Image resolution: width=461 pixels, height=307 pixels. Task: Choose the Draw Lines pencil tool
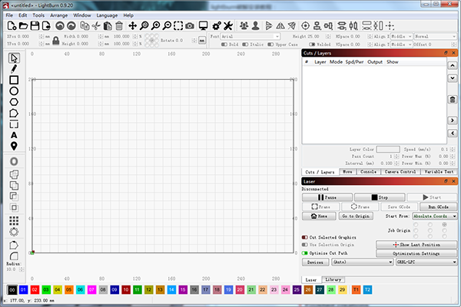coord(14,69)
